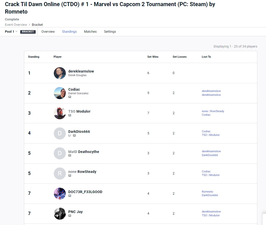Open DOC73R_F33LGOOD's avatar image

coord(60,193)
